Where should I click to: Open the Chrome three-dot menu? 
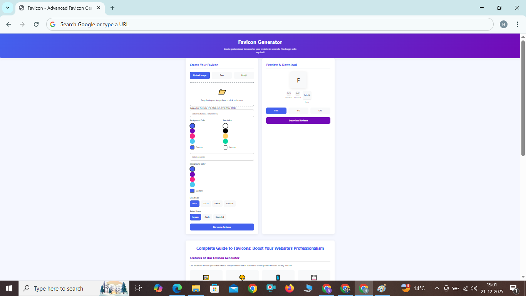(x=517, y=24)
